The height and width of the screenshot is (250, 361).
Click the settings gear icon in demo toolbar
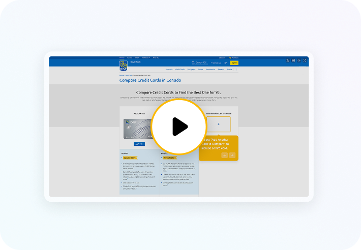click(x=299, y=60)
